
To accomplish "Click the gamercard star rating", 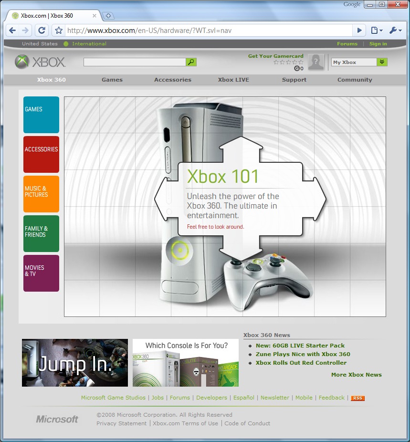I will 288,62.
